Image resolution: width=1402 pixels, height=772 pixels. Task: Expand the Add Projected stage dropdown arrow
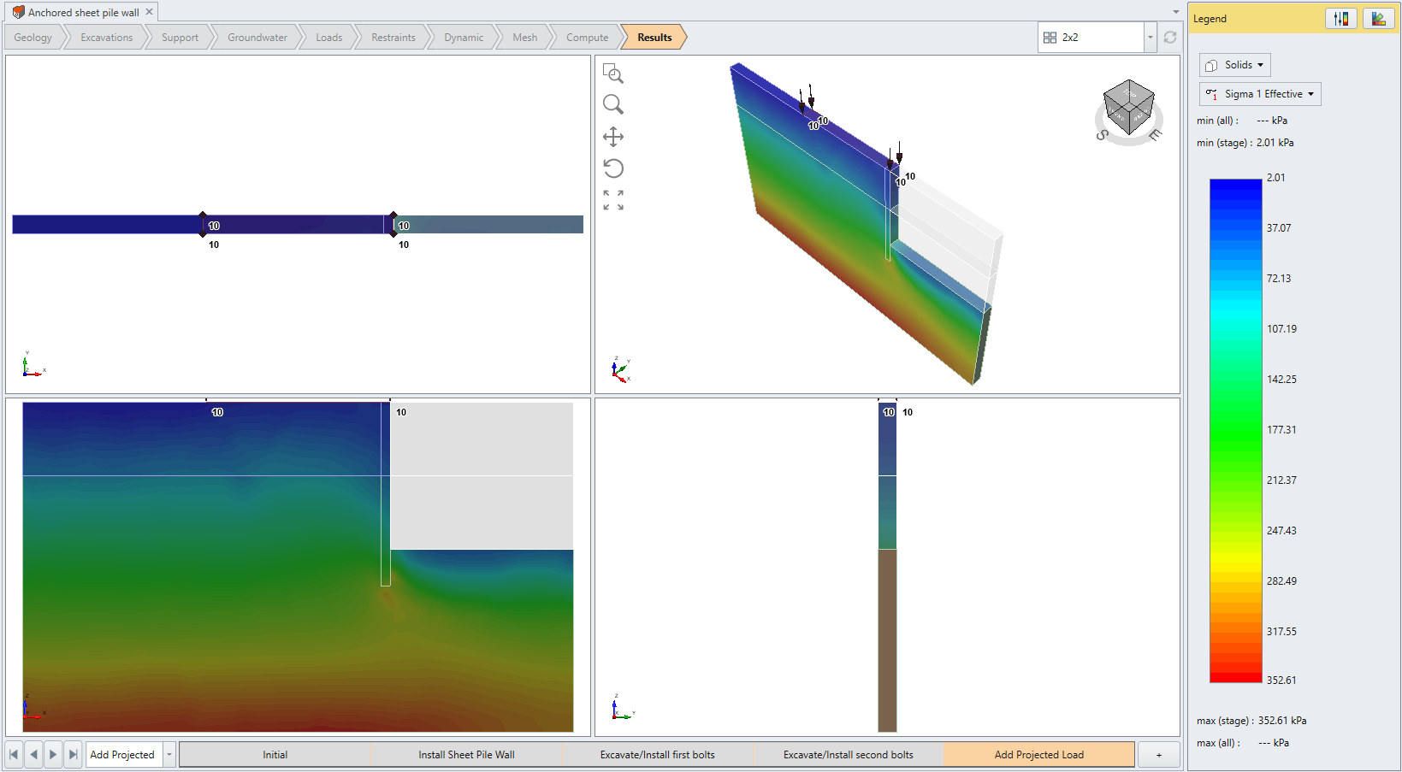(x=169, y=754)
